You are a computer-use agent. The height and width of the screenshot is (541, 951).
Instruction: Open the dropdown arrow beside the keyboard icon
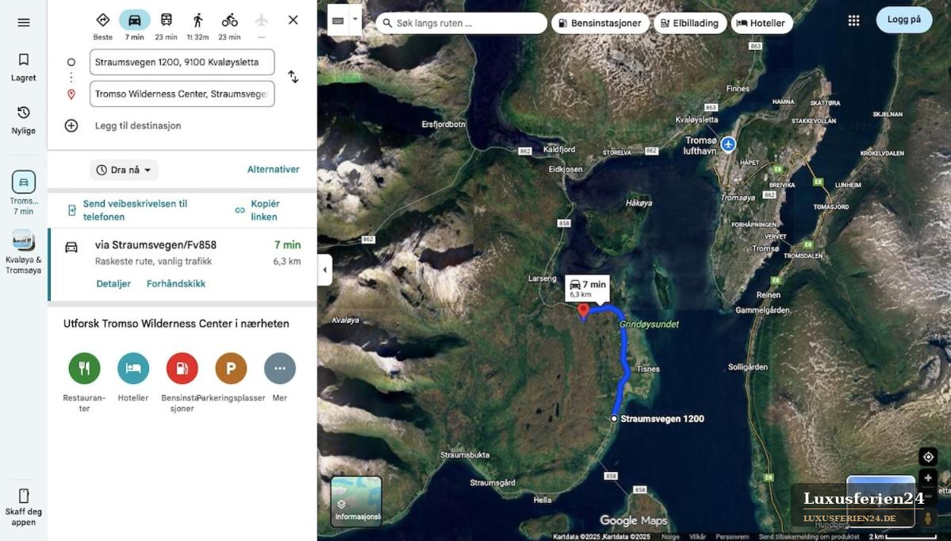point(355,20)
